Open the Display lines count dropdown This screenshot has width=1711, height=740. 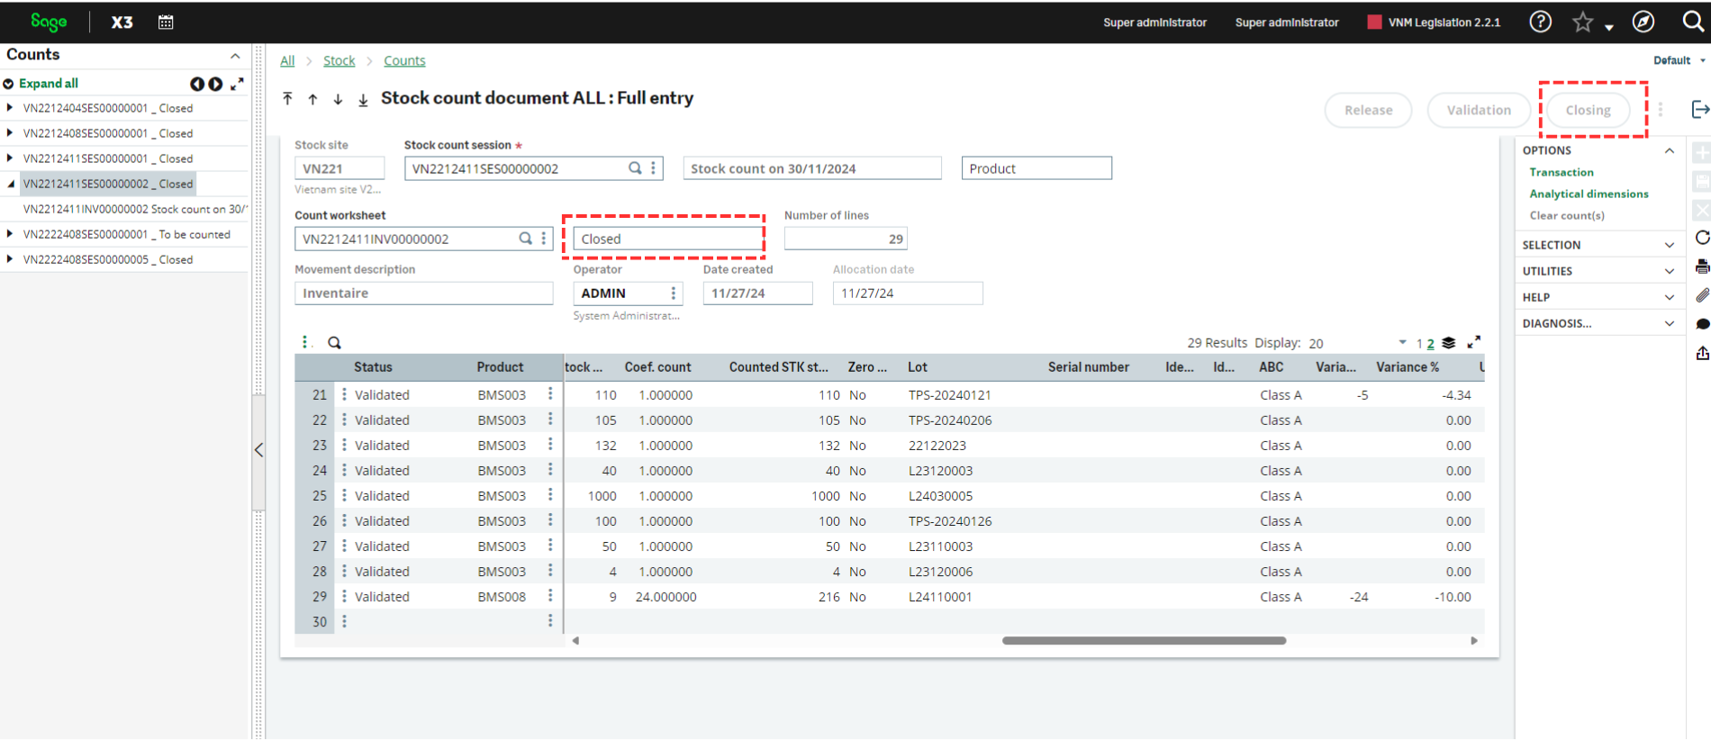(x=1402, y=342)
